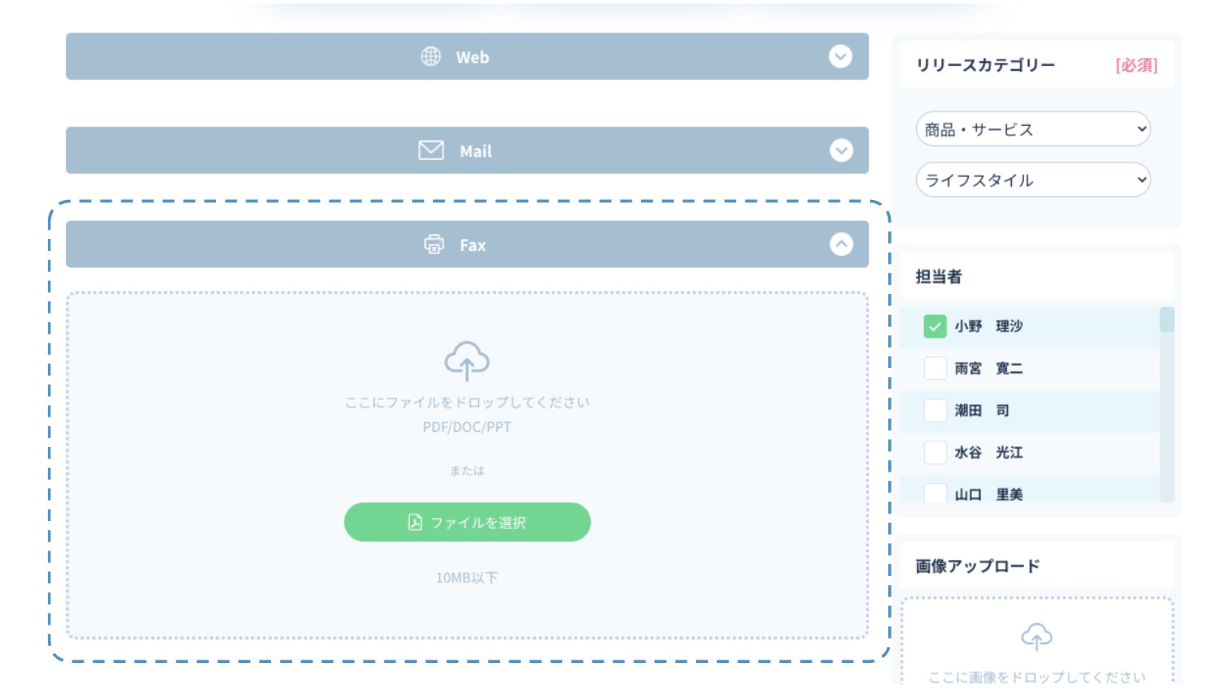Click the Mail section header label
Screen dimensions: 1212x690
(475, 151)
